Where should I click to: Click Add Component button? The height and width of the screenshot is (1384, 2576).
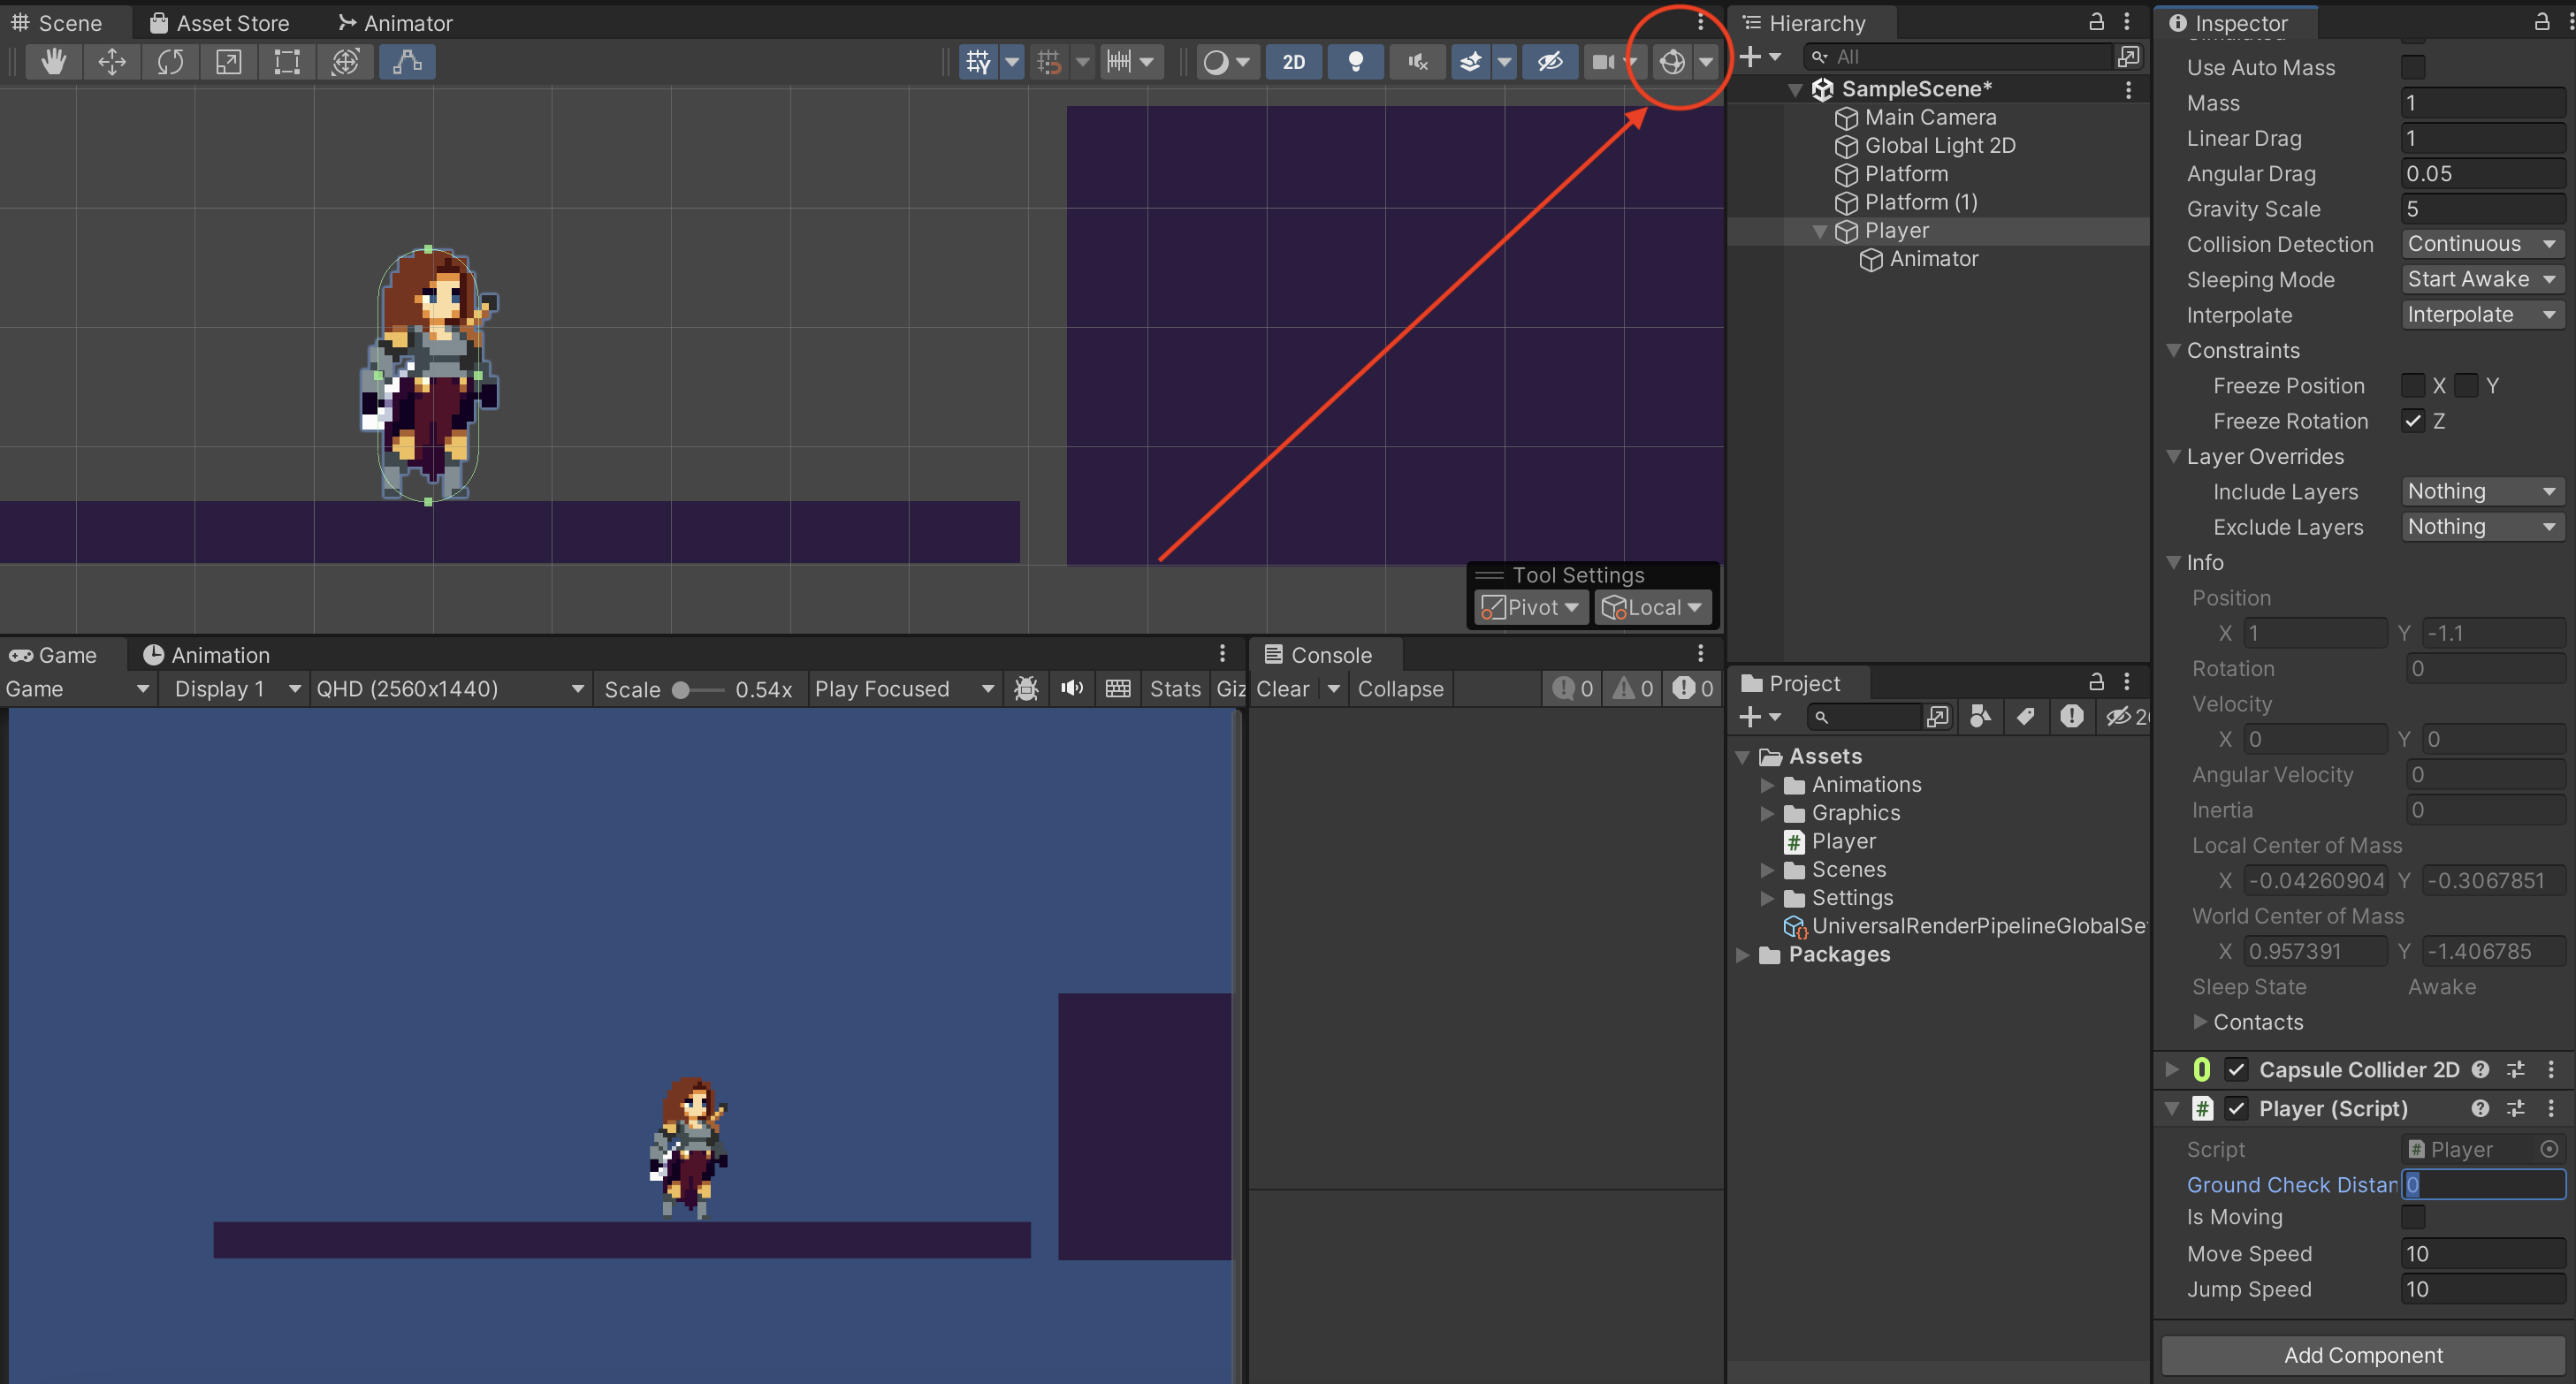[2363, 1354]
